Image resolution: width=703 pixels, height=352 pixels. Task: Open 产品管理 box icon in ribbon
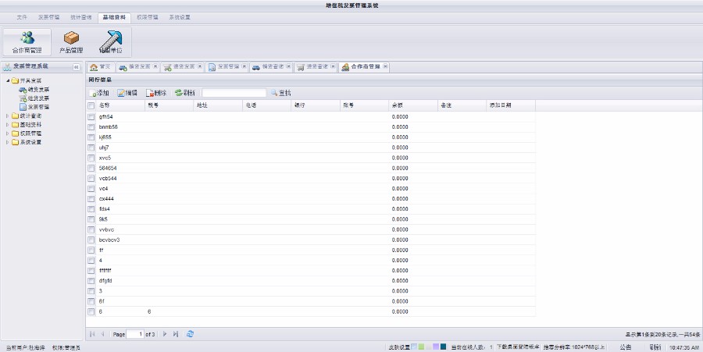point(71,42)
